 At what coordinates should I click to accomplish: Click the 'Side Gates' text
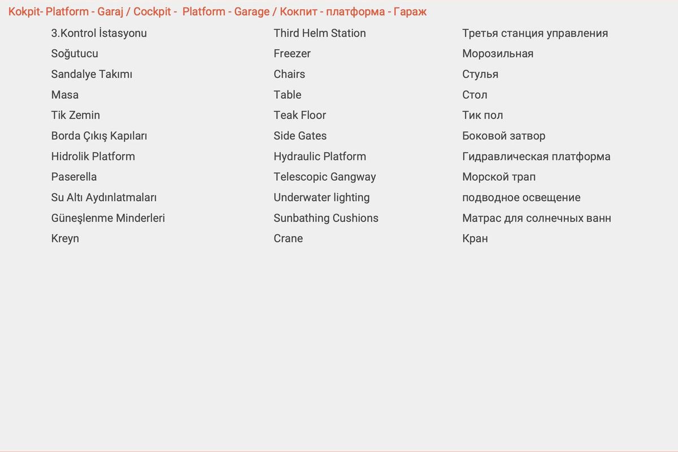(300, 136)
